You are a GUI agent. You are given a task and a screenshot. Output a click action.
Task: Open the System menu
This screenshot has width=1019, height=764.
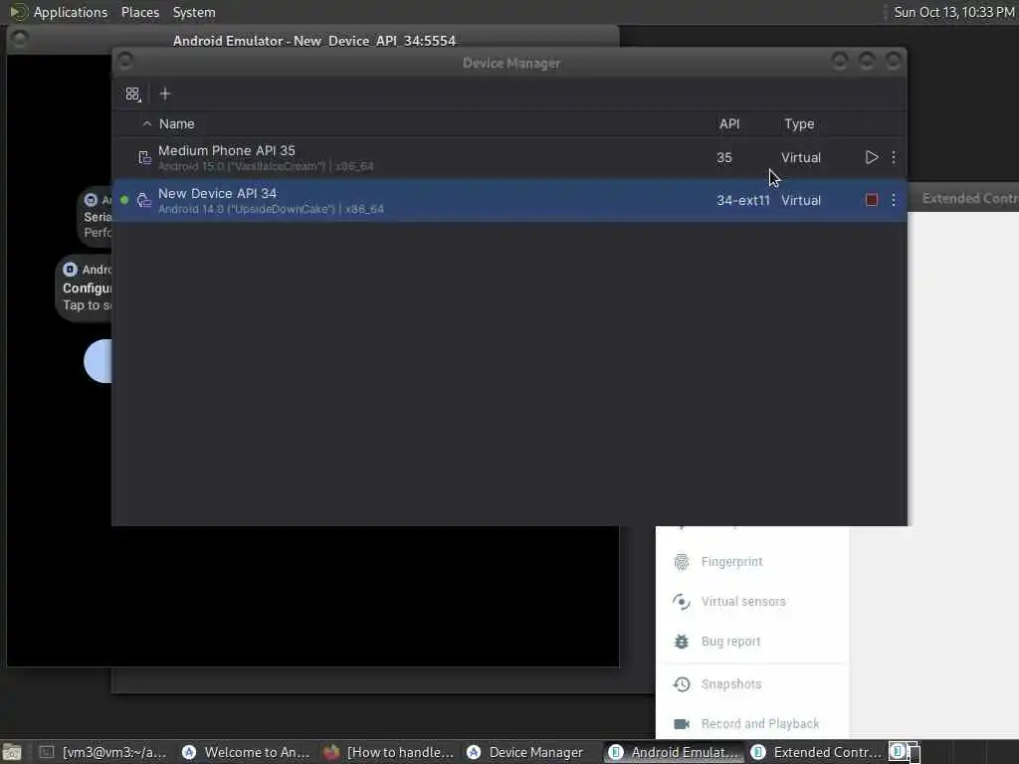[194, 12]
